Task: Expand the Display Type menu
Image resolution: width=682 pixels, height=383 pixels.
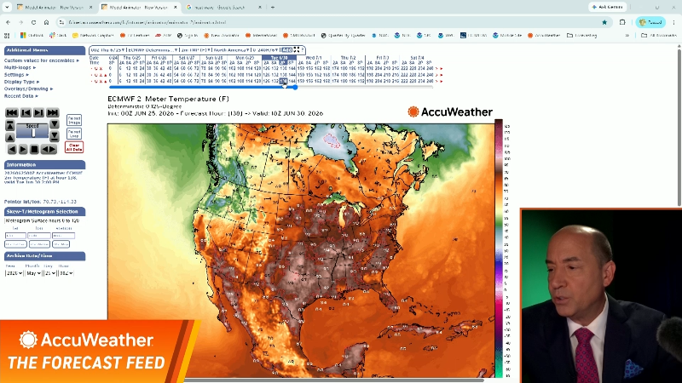Action: 22,82
